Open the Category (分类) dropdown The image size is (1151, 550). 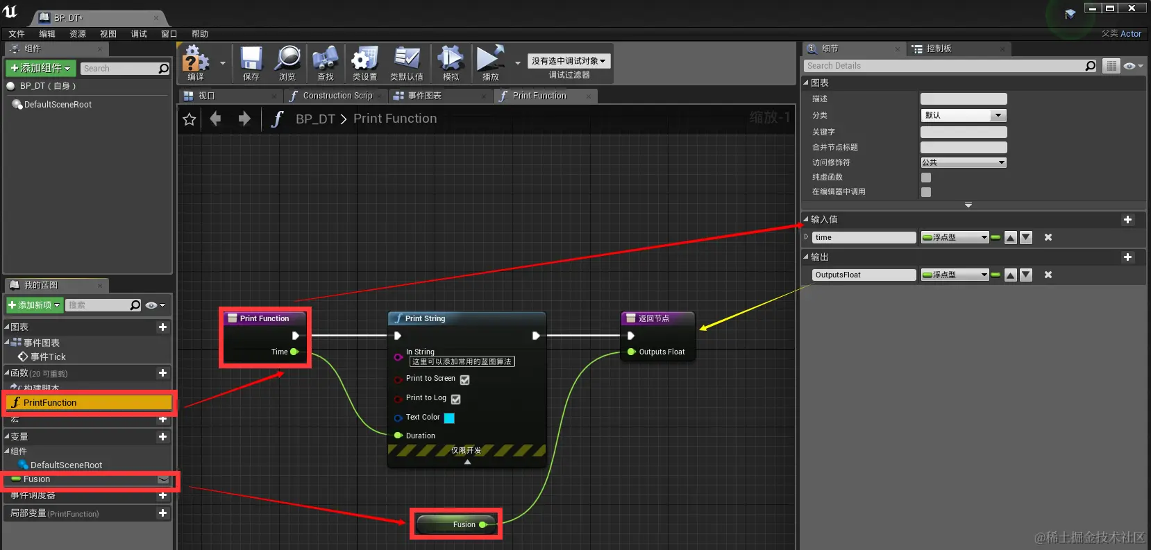(964, 115)
